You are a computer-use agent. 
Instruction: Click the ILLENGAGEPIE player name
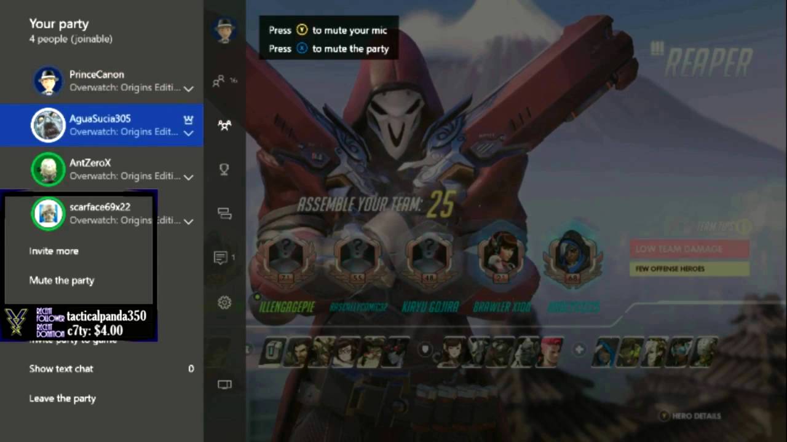click(x=287, y=306)
